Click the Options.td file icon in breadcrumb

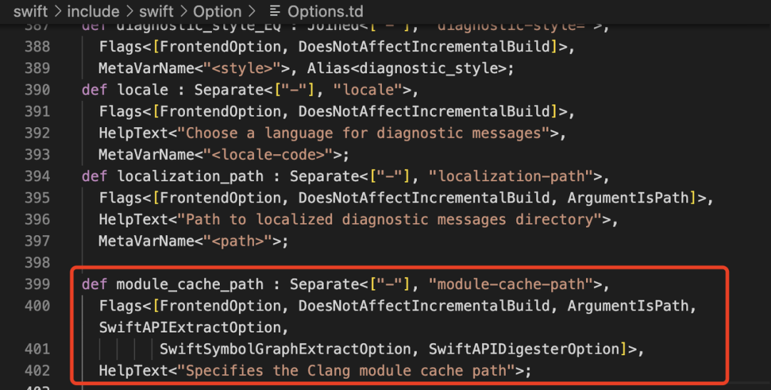coord(275,11)
